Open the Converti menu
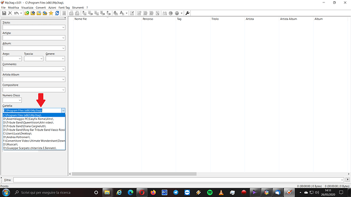 [41, 8]
